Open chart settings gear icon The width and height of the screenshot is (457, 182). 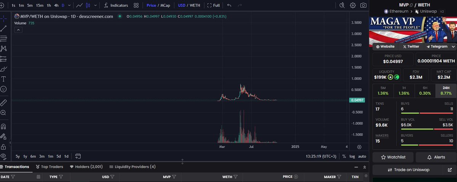click(x=353, y=5)
